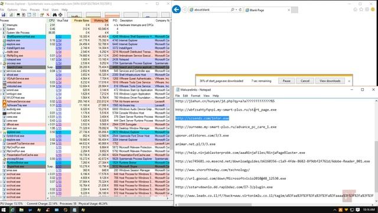
Task: Click the search magnifier in IE address bar
Action: click(232, 9)
